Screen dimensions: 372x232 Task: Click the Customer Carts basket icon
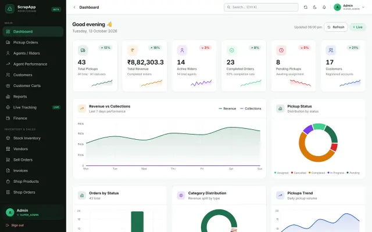point(8,86)
